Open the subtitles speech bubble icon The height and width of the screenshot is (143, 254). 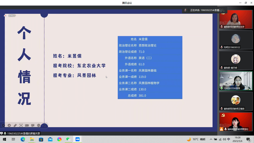33,125
